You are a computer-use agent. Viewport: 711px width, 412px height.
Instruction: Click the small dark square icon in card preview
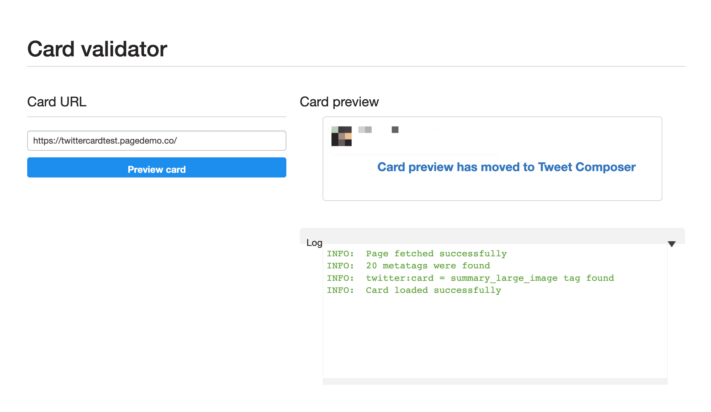point(395,130)
